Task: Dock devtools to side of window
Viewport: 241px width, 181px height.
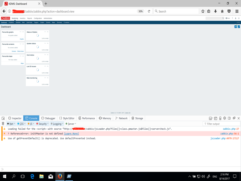Action: pyautogui.click(x=229, y=118)
